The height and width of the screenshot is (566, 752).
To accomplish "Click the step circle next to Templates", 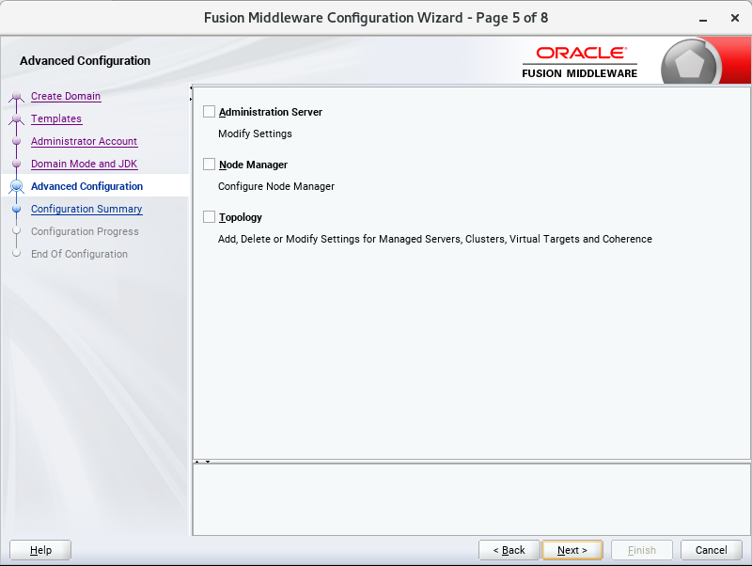I will coord(16,118).
